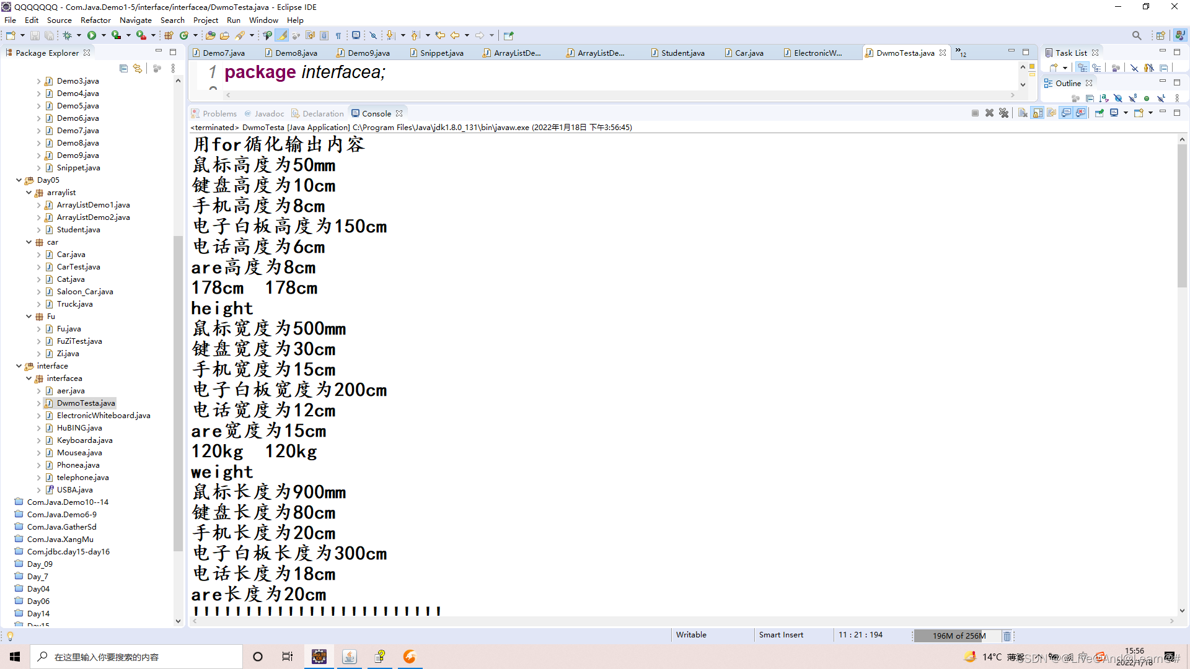Open the Refactor menu
This screenshot has width=1190, height=669.
95,20
